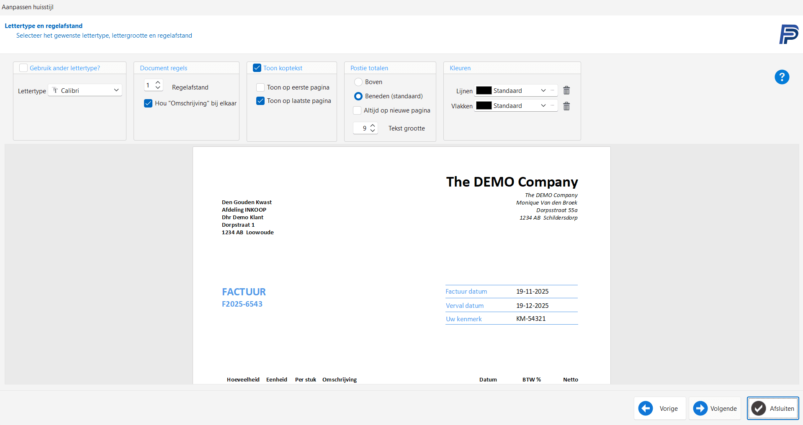Click the Regelafstand value field
This screenshot has width=803, height=425.
(x=149, y=85)
